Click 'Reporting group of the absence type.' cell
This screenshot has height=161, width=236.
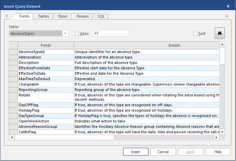coord(146,90)
